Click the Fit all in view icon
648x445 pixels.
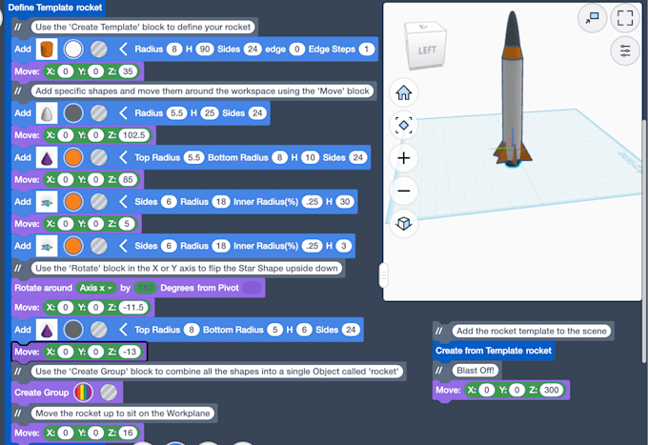point(404,125)
